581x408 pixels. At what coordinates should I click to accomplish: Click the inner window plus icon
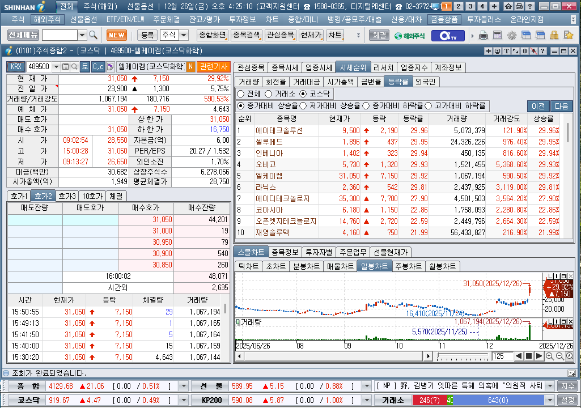tap(489, 51)
